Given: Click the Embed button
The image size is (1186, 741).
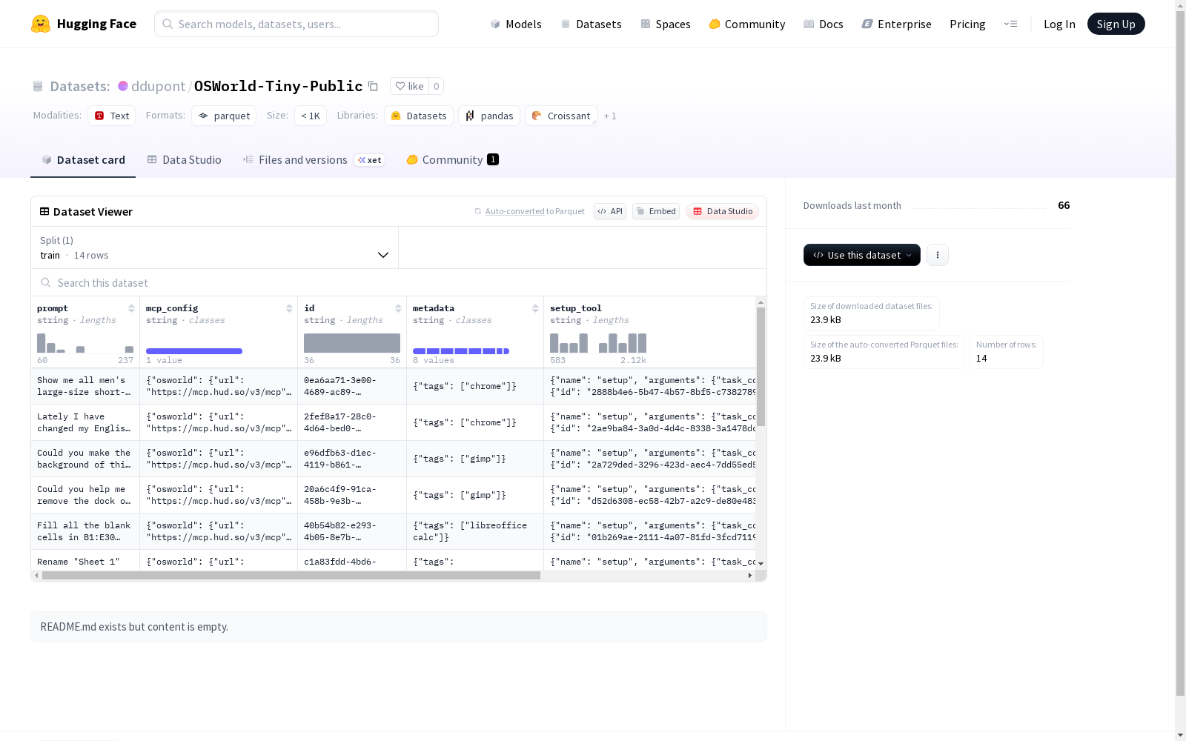Looking at the screenshot, I should click(656, 211).
